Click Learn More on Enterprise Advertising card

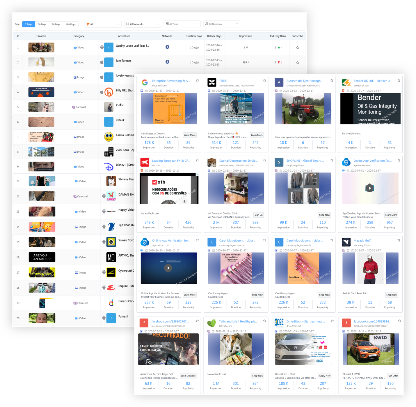pyautogui.click(x=190, y=135)
